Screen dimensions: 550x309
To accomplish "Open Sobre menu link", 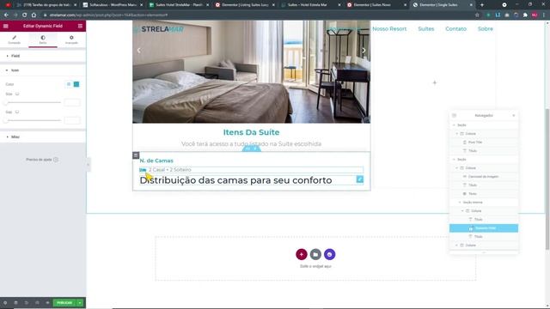I will coord(485,28).
